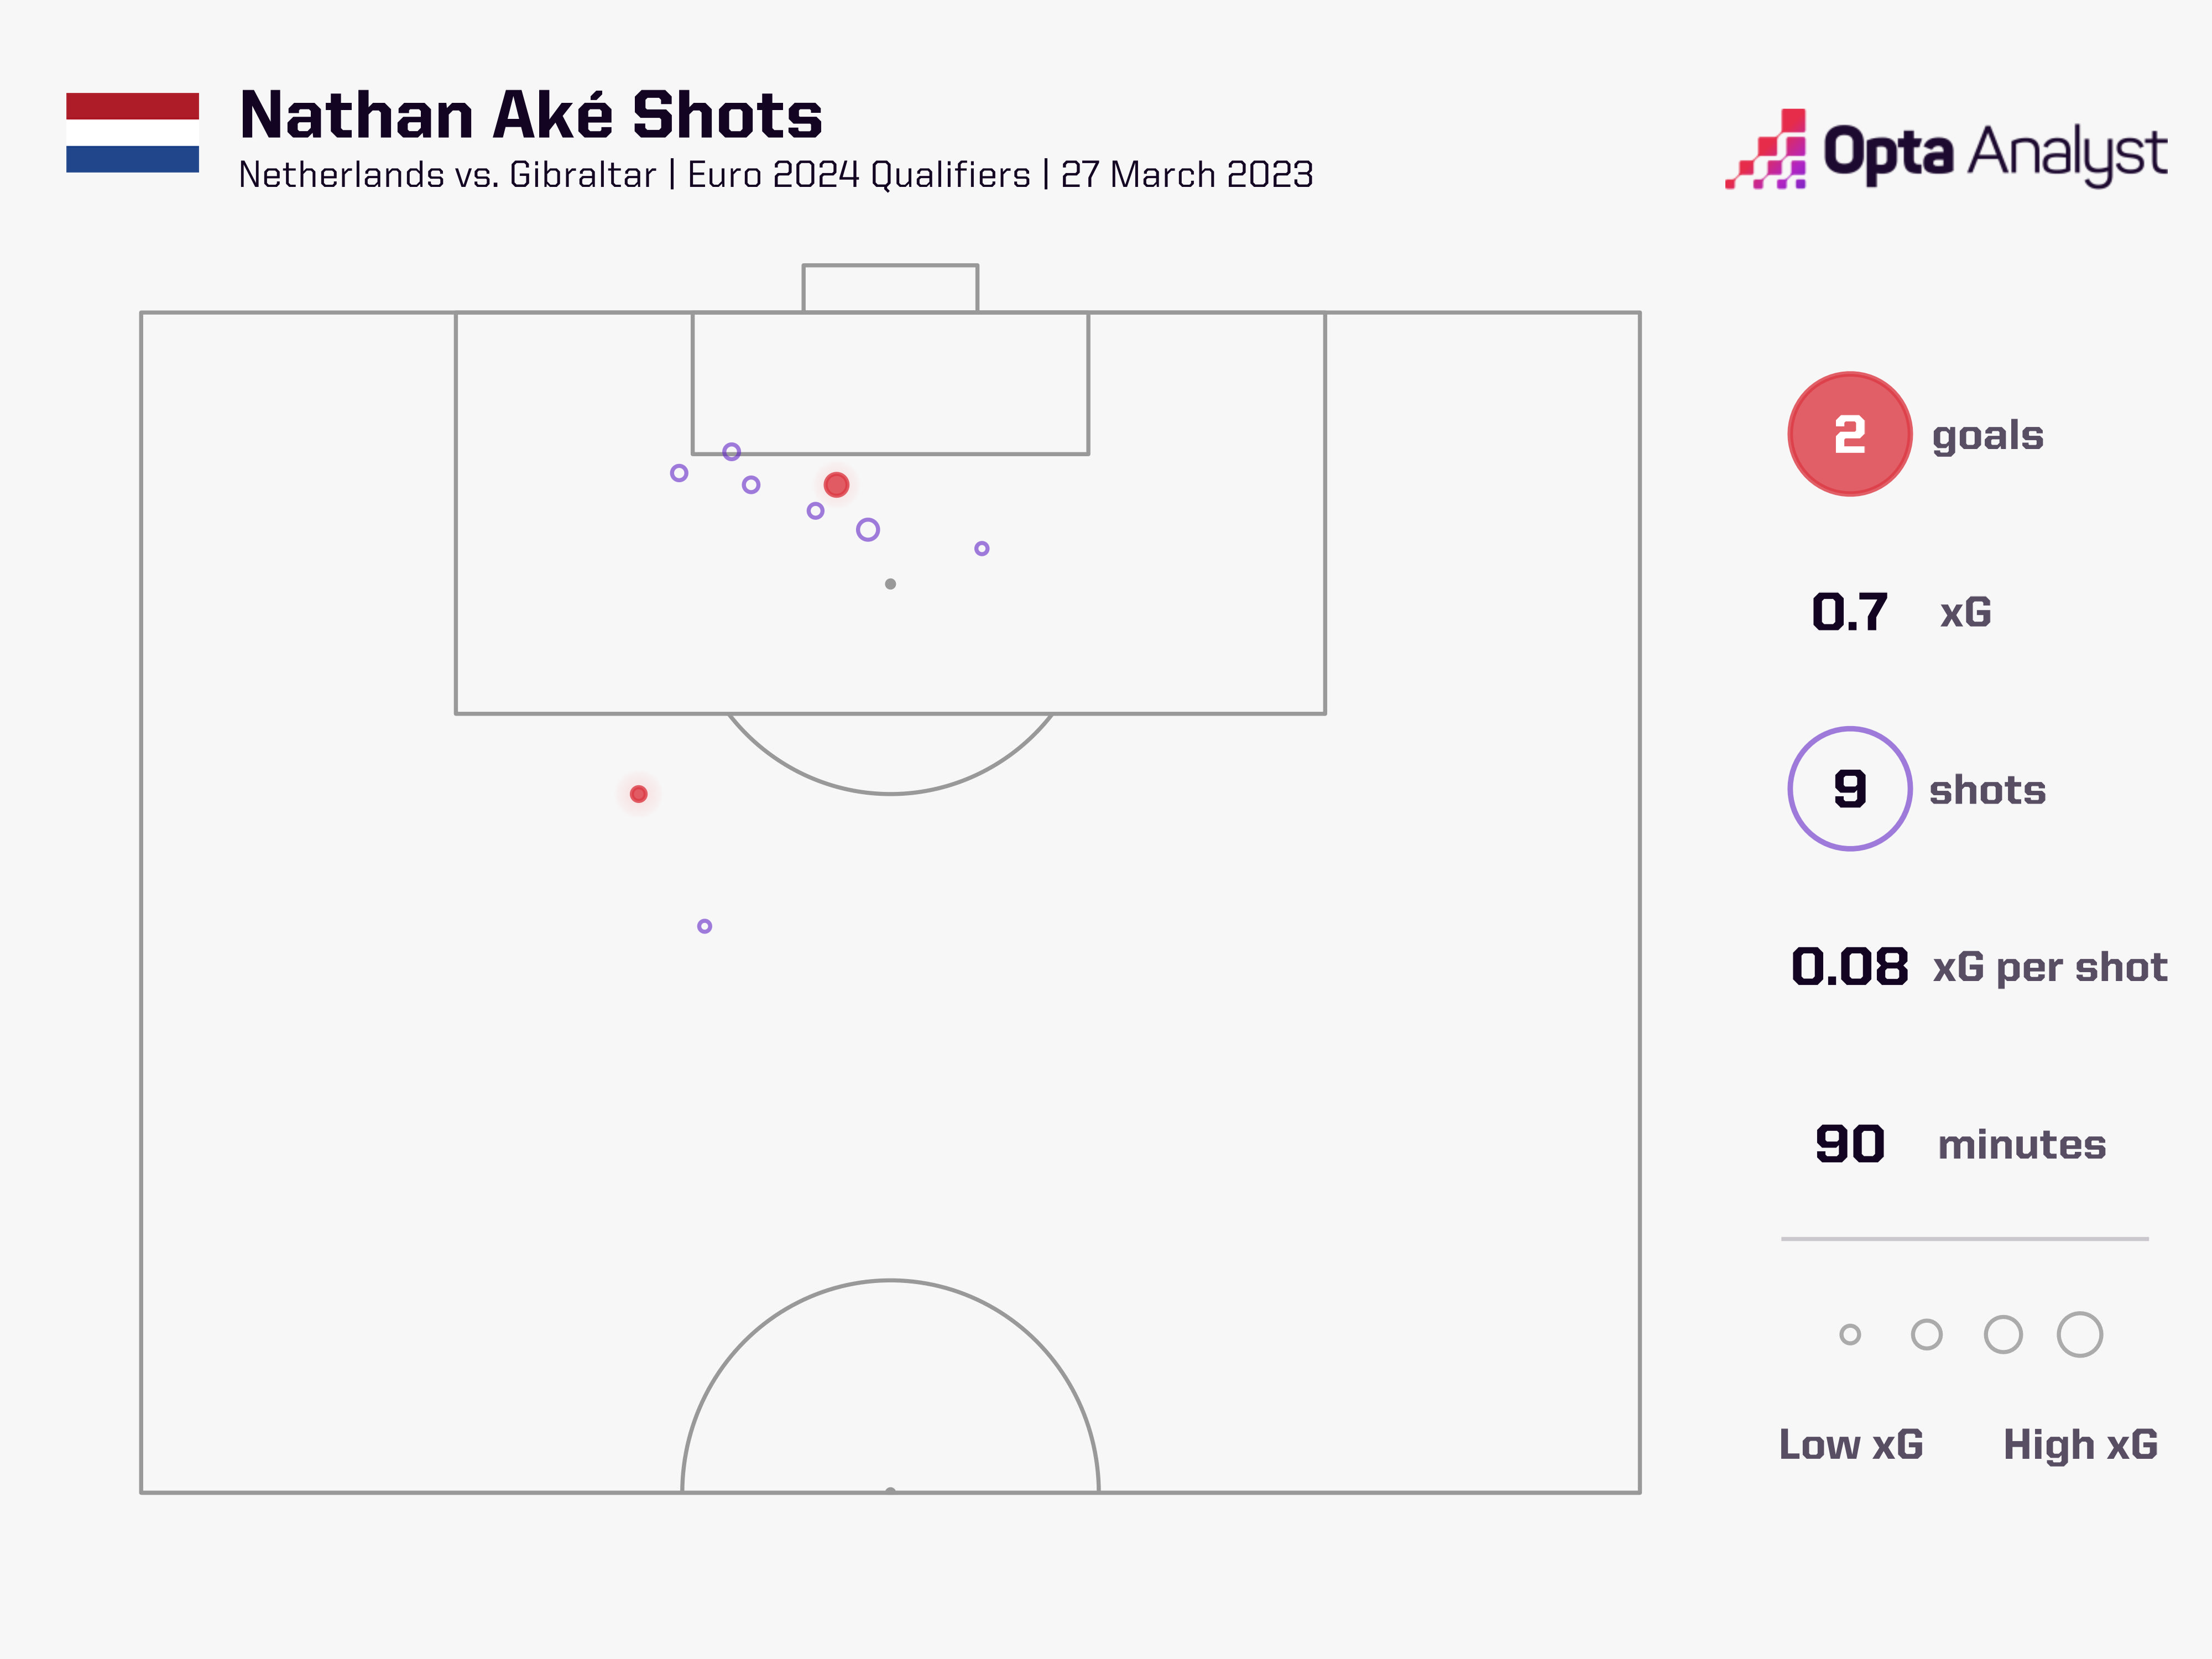This screenshot has height=1659, width=2212.
Task: Click the leftmost purple shot marker in the box
Action: [x=679, y=473]
